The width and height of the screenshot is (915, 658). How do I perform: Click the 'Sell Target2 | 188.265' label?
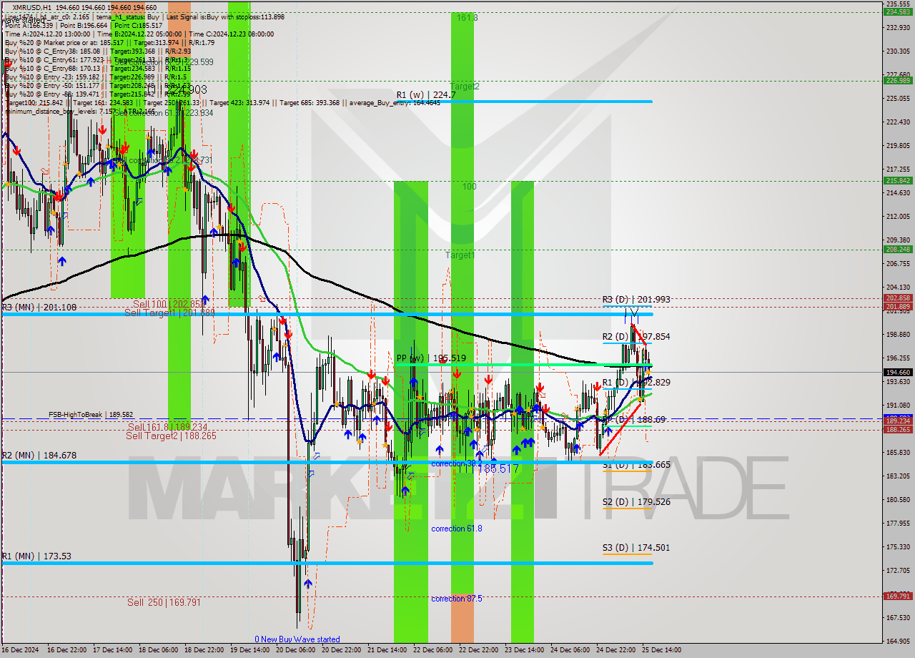tap(171, 436)
